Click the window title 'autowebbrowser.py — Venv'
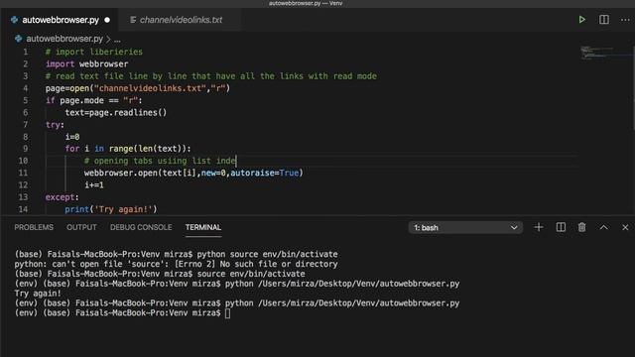Screen dimensions: 635x357 click(306, 3)
